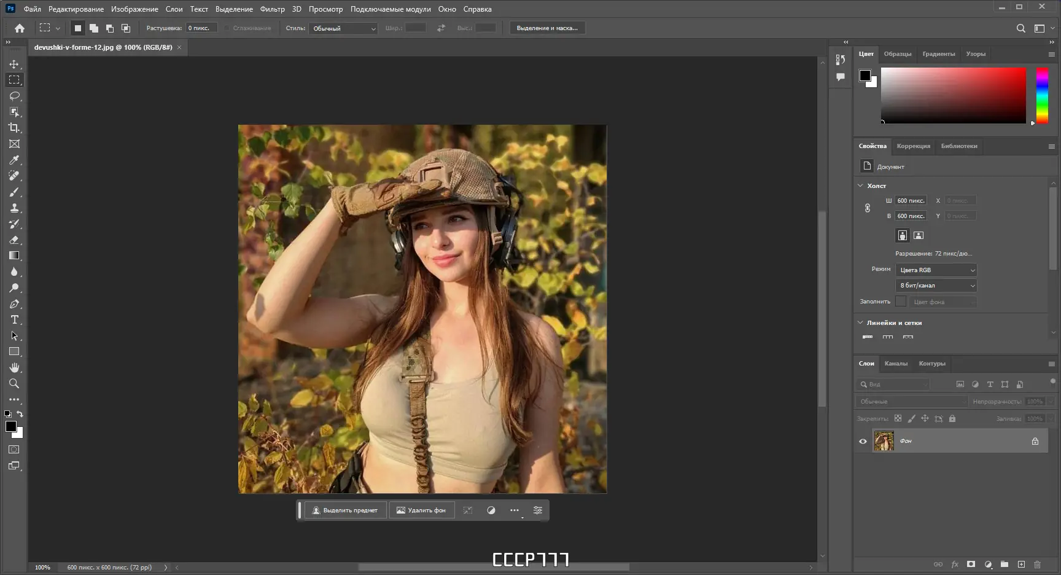Open the Стиль dropdown set to Обычный
This screenshot has width=1061, height=575.
343,28
